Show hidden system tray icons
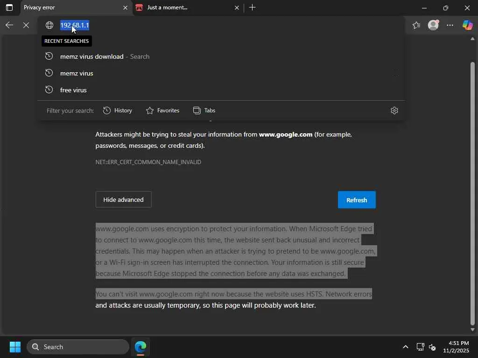Image resolution: width=478 pixels, height=358 pixels. 406,347
